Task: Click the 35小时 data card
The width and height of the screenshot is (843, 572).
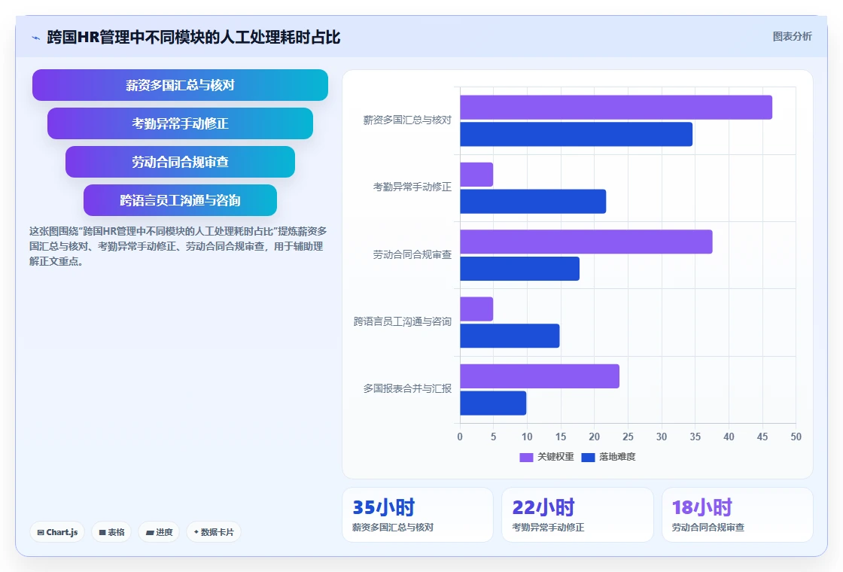Action: [418, 515]
